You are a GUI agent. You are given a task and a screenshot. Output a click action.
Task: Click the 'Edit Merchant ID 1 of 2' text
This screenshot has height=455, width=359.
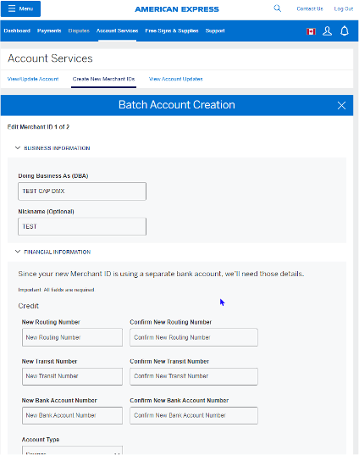(38, 127)
